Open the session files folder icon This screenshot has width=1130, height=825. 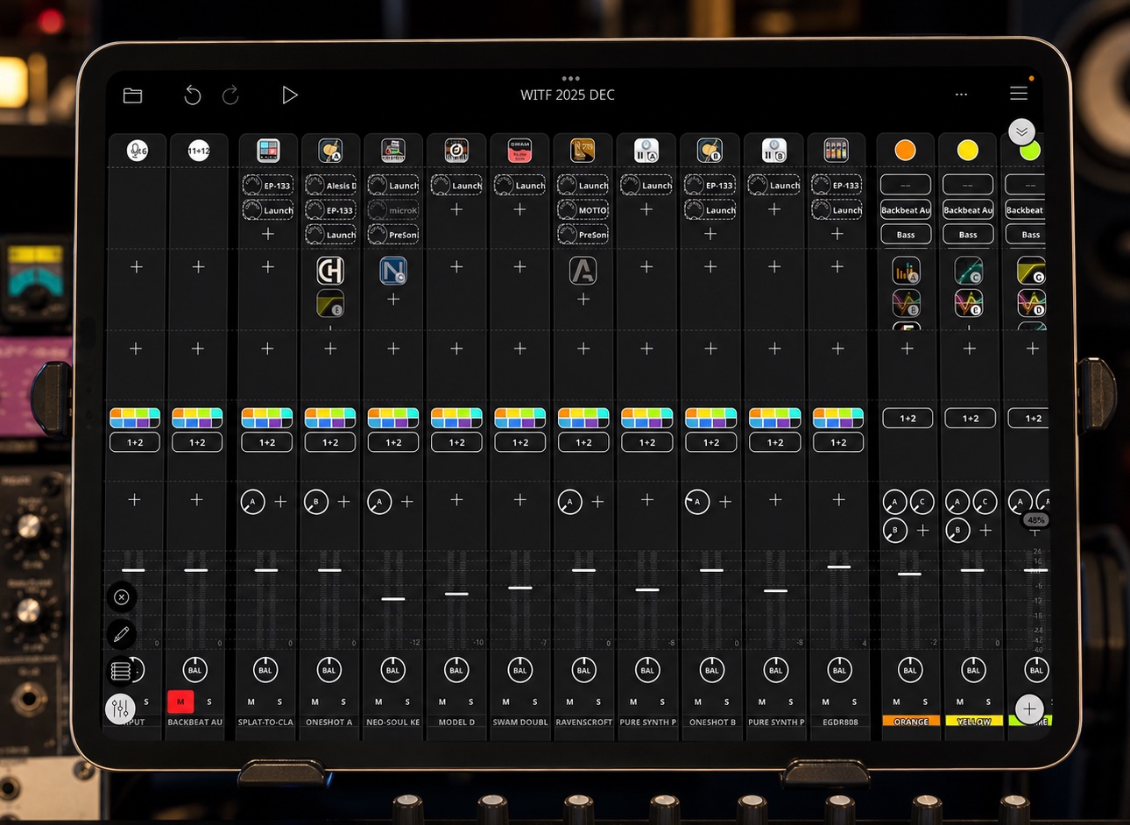132,95
